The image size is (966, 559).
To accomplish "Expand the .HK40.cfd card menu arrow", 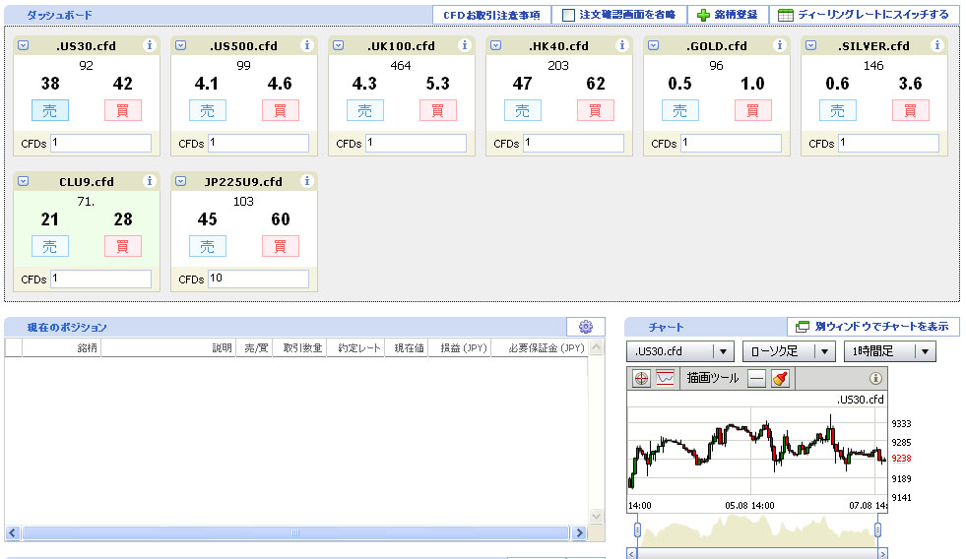I will pyautogui.click(x=496, y=45).
